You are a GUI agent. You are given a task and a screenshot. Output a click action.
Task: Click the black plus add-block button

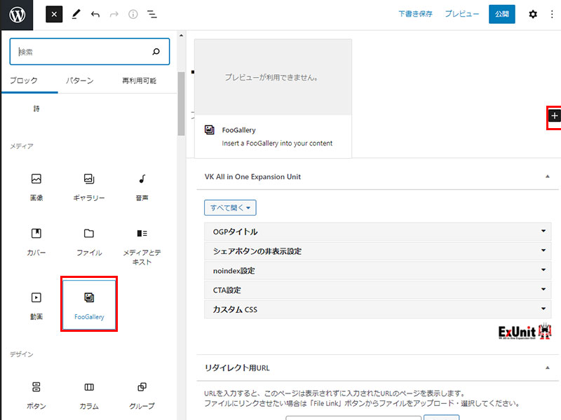tap(554, 115)
